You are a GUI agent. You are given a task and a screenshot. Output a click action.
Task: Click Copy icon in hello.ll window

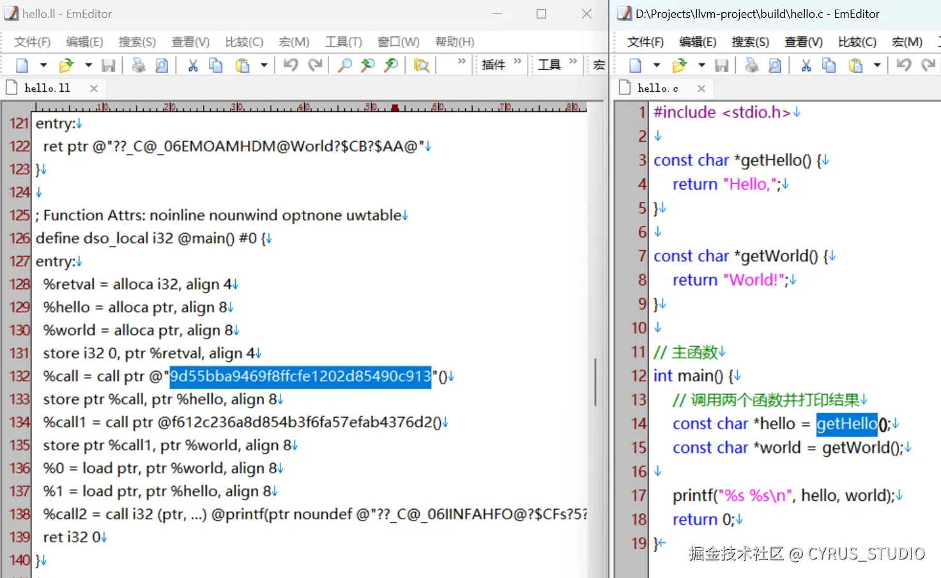pos(216,65)
